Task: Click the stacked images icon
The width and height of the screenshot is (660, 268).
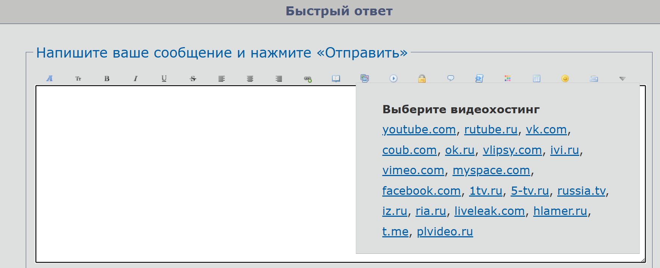Action: click(365, 78)
